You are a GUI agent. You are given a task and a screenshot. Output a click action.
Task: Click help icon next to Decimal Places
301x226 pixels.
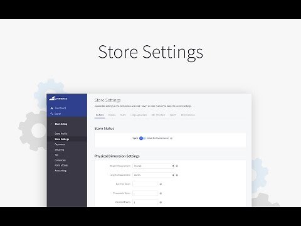[161, 202]
